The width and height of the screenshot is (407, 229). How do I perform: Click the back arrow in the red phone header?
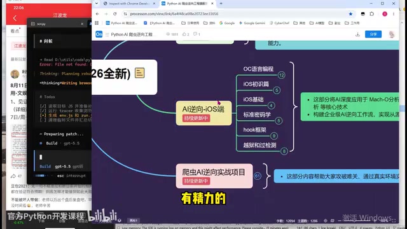(x=15, y=18)
